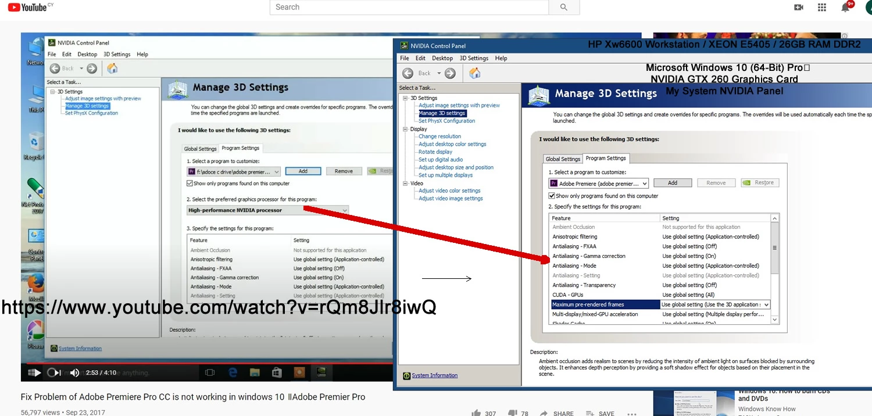Switch to Global Settings tab in video's window
This screenshot has width=872, height=416.
pyautogui.click(x=200, y=149)
